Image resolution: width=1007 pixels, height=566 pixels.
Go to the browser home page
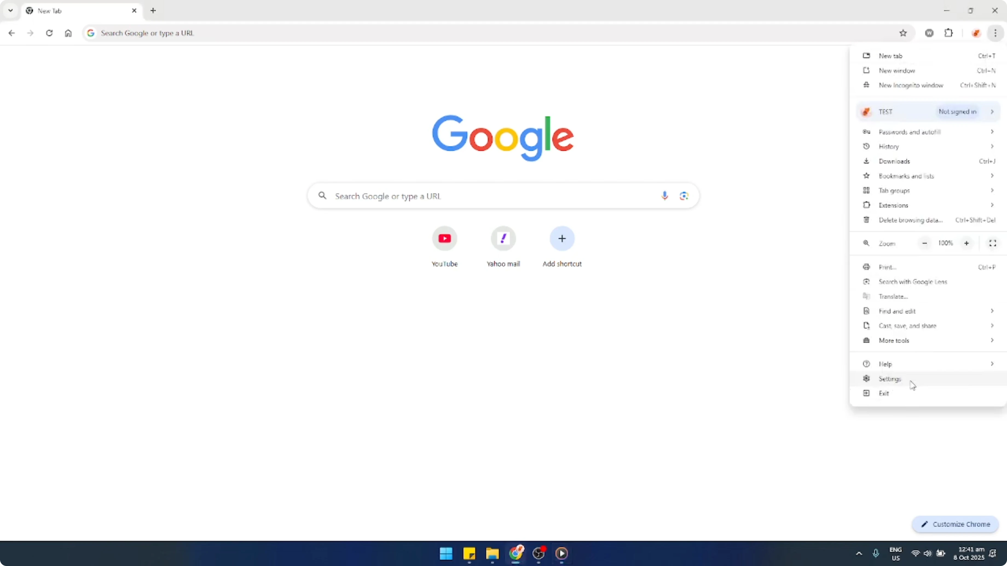pyautogui.click(x=68, y=33)
